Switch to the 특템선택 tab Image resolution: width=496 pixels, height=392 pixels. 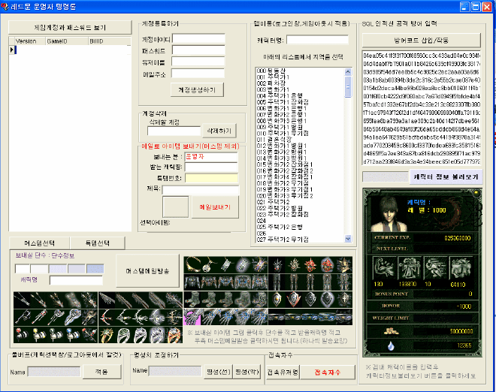pos(98,243)
